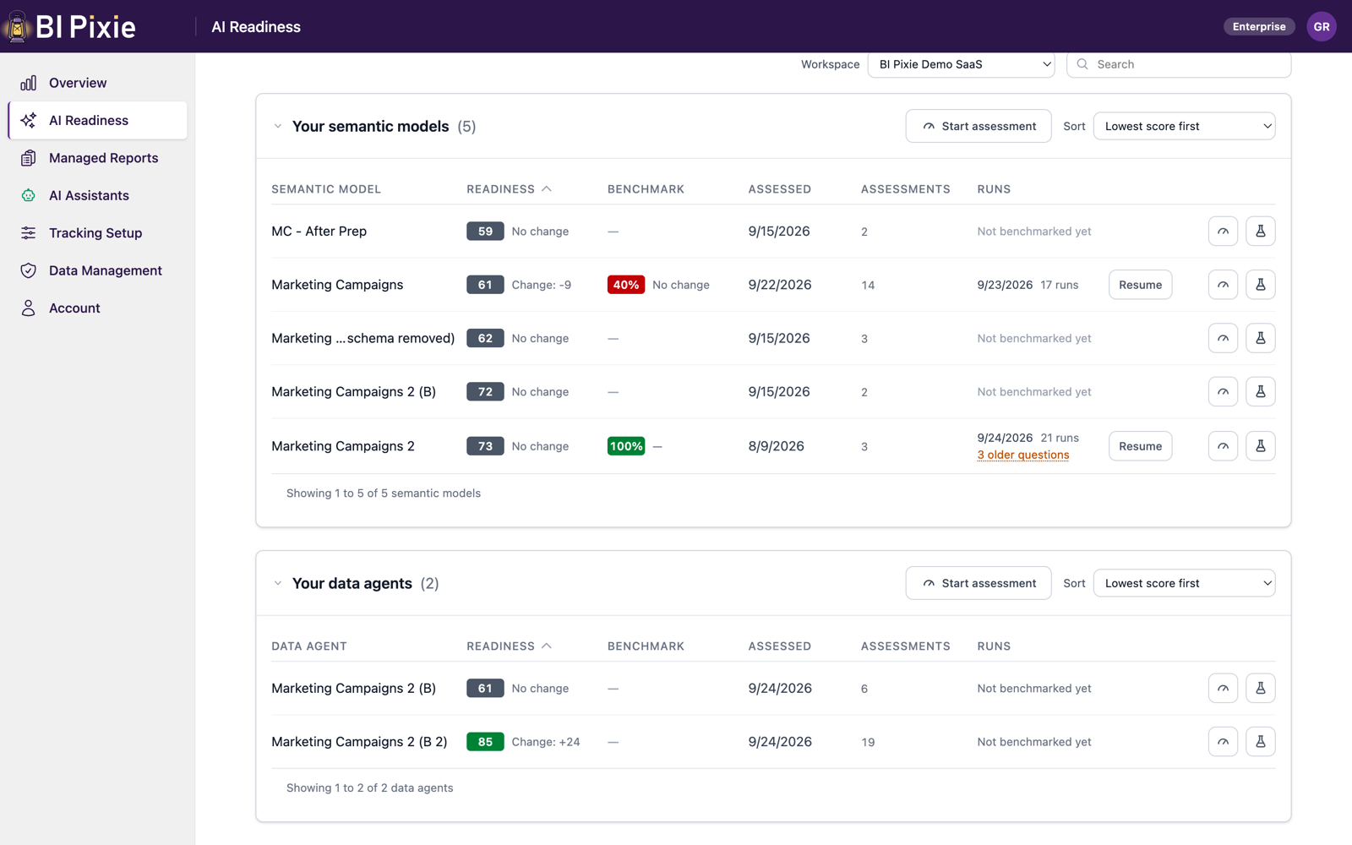Open the Workspace dropdown
The height and width of the screenshot is (845, 1352).
click(x=961, y=64)
